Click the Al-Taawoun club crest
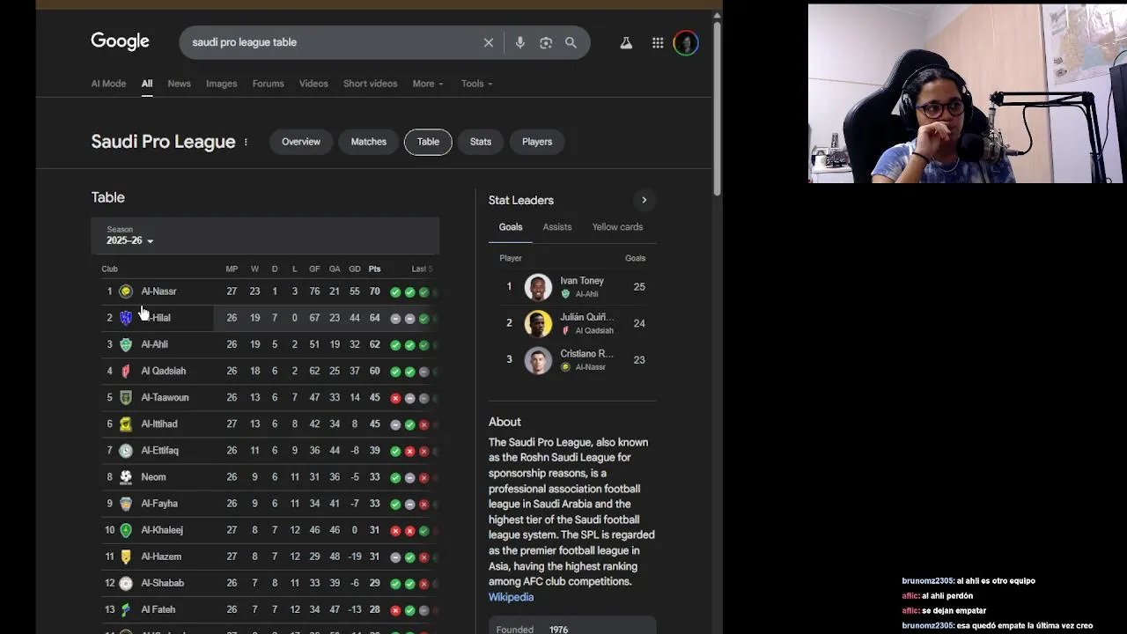1127x634 pixels. pos(126,397)
